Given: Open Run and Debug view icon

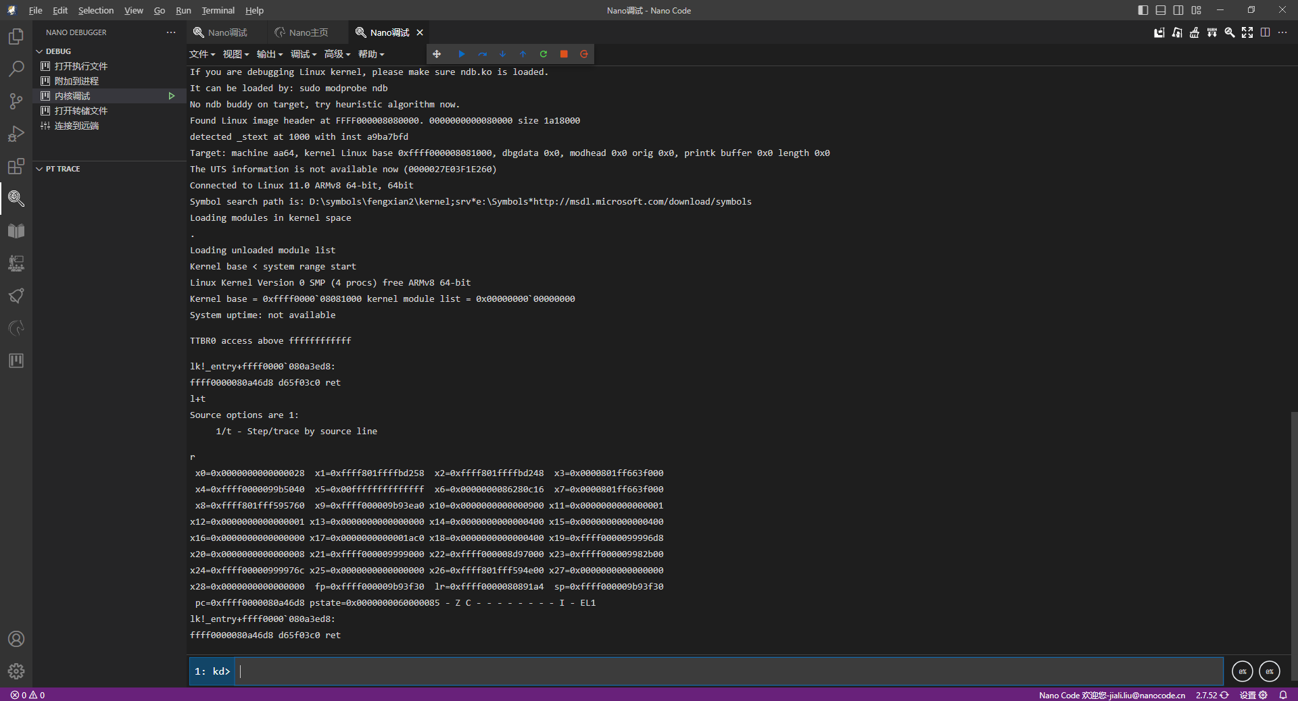Looking at the screenshot, I should pos(16,134).
